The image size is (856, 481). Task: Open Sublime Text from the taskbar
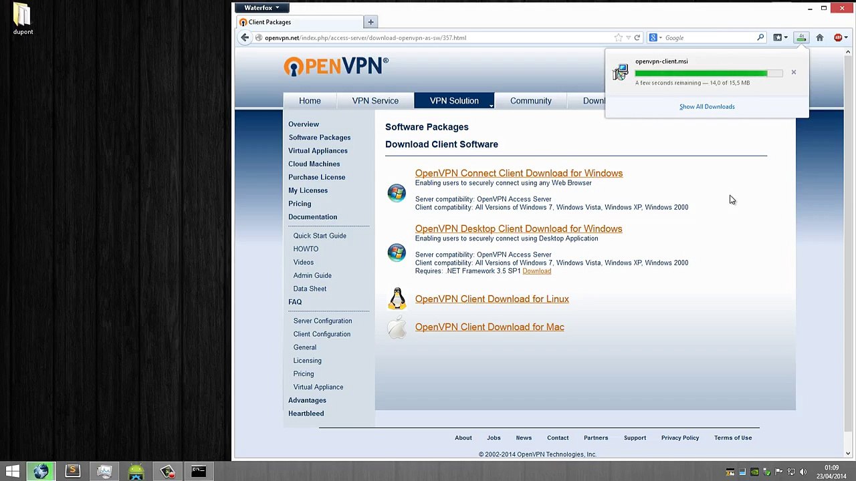72,472
